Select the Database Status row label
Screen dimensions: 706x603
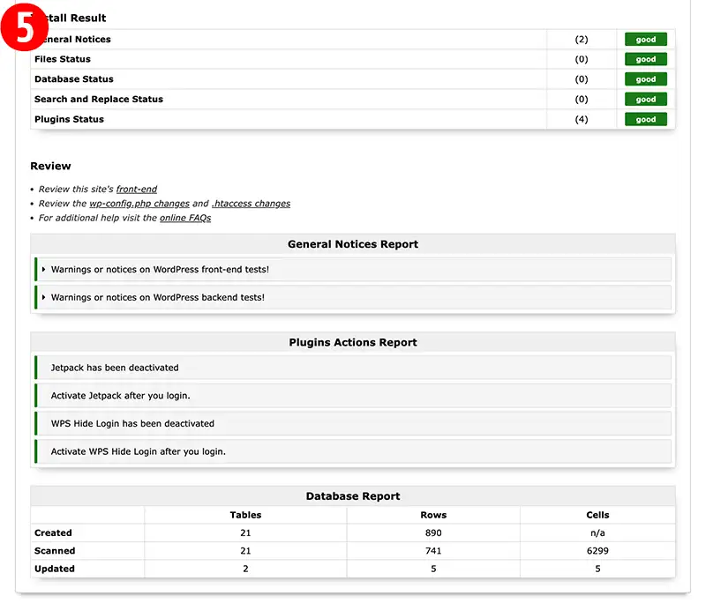(x=74, y=79)
